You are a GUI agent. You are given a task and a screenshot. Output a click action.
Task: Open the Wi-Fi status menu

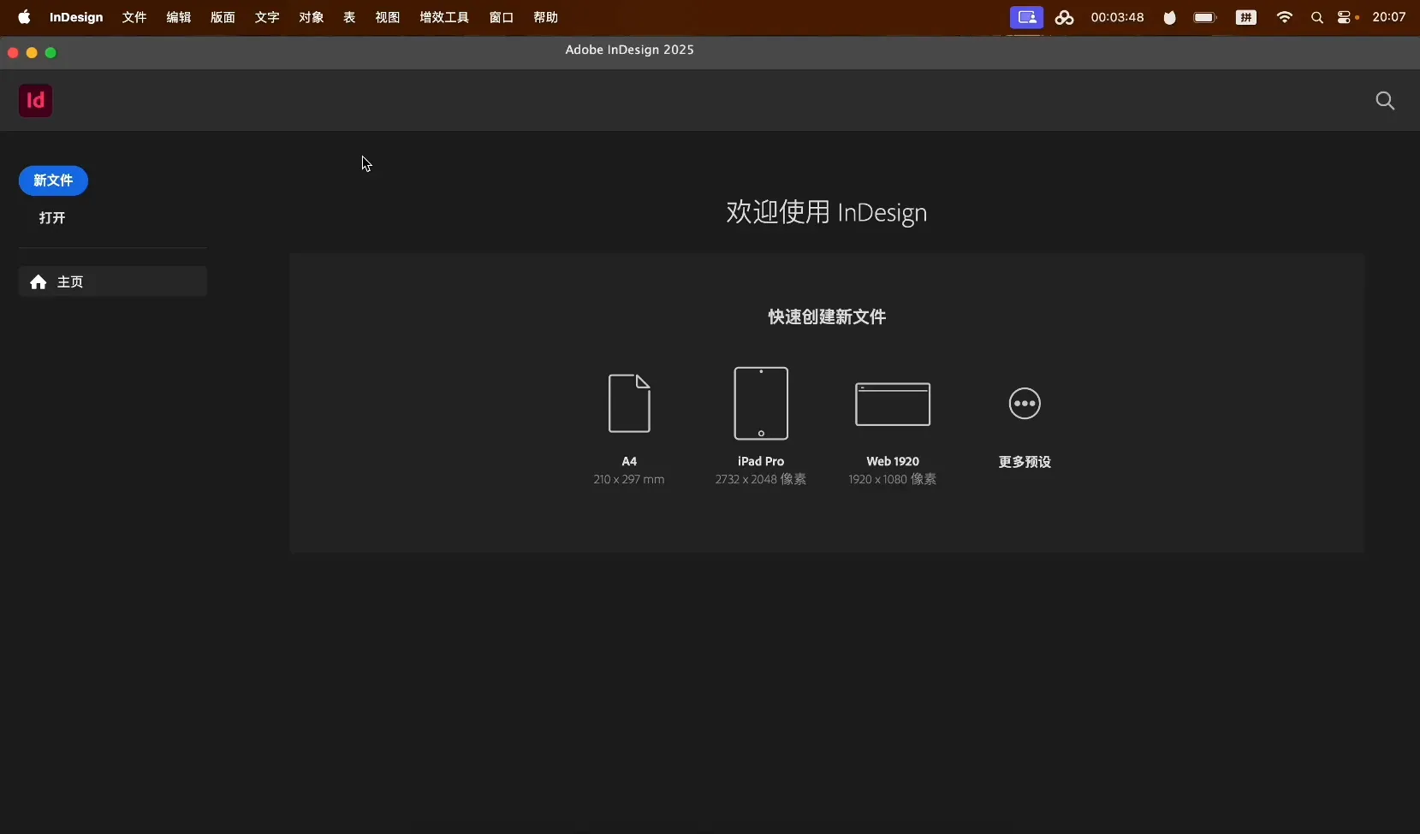pyautogui.click(x=1284, y=17)
